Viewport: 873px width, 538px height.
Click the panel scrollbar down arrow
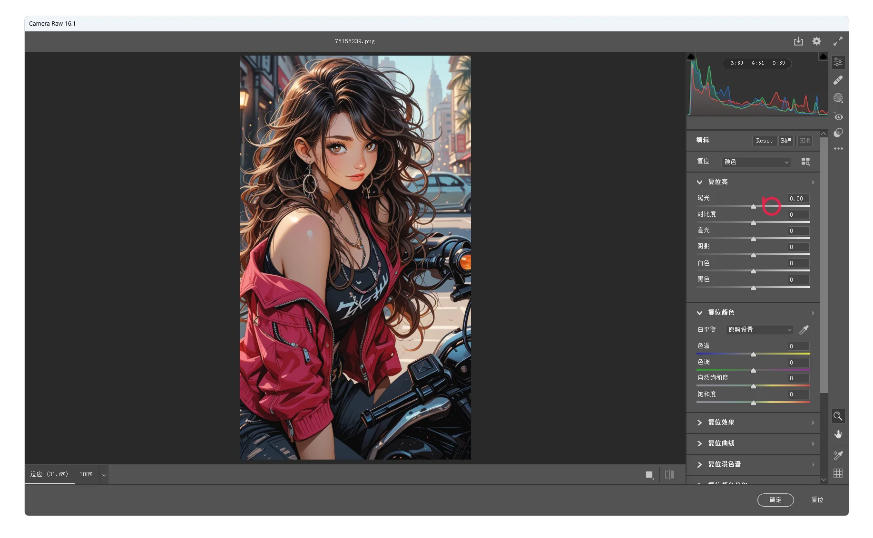click(x=824, y=480)
